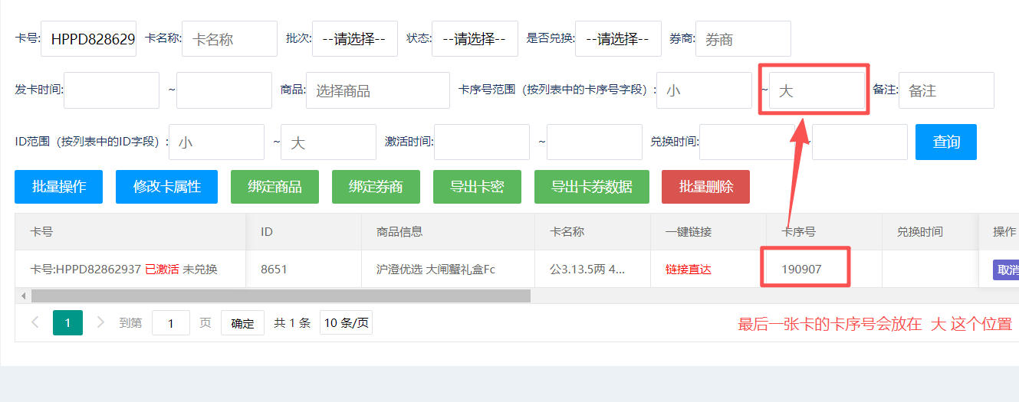Click the 导出卡密 button

[477, 187]
